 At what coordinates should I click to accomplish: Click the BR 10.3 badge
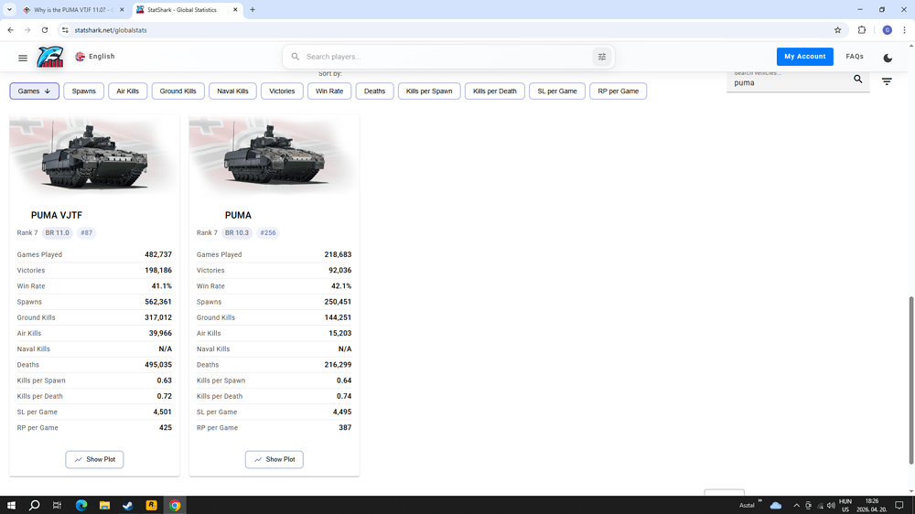point(237,233)
